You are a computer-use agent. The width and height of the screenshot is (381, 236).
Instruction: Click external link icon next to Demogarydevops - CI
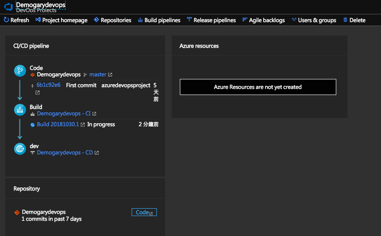94,114
